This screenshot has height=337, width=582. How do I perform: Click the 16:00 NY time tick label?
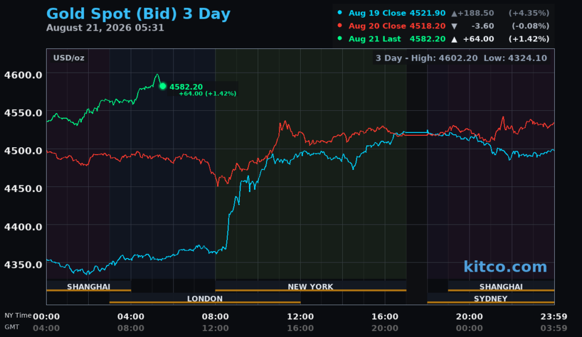[x=385, y=317]
